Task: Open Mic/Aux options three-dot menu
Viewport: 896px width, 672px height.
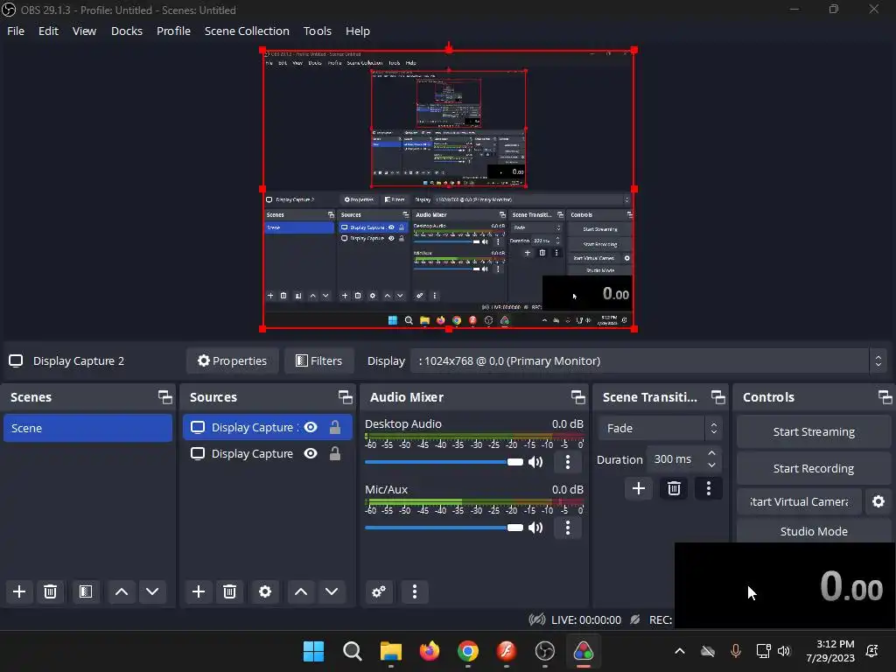Action: click(x=567, y=528)
